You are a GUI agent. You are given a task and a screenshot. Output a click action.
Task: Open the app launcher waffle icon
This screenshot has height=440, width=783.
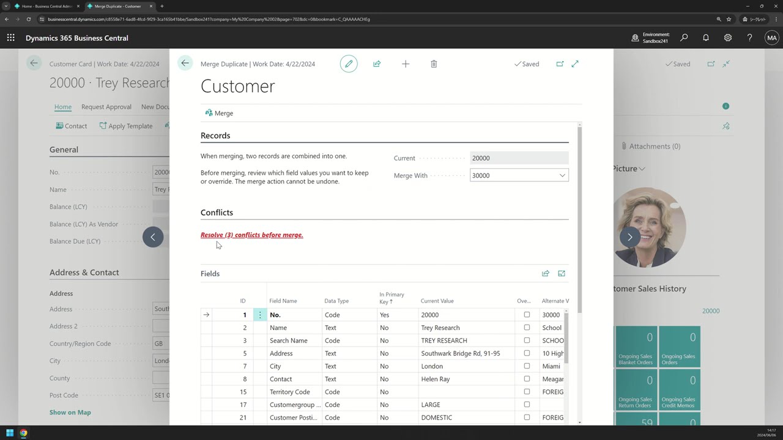10,38
